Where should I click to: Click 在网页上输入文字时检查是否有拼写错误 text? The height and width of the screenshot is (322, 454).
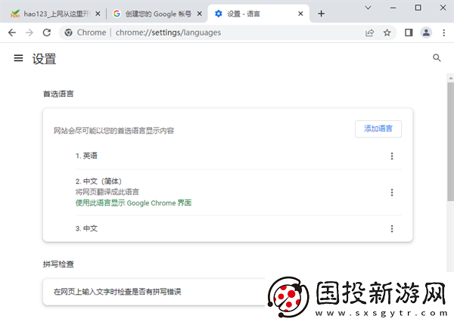pyautogui.click(x=117, y=292)
